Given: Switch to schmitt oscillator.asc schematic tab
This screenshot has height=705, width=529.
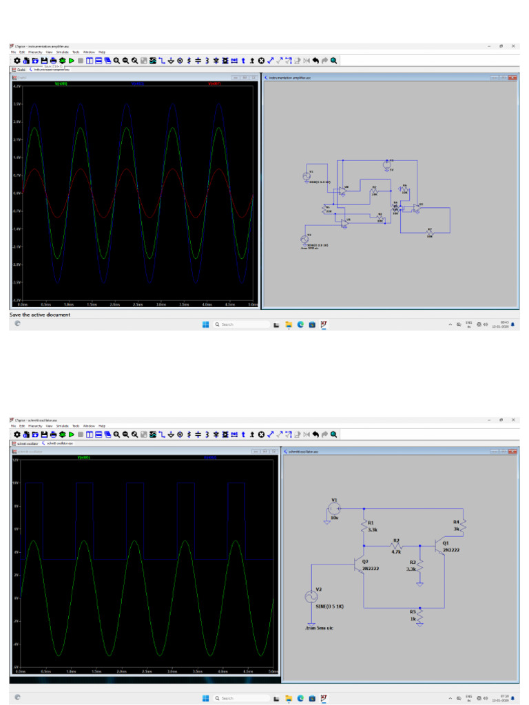Looking at the screenshot, I should click(58, 443).
